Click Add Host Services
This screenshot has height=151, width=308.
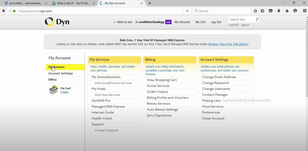(107, 95)
